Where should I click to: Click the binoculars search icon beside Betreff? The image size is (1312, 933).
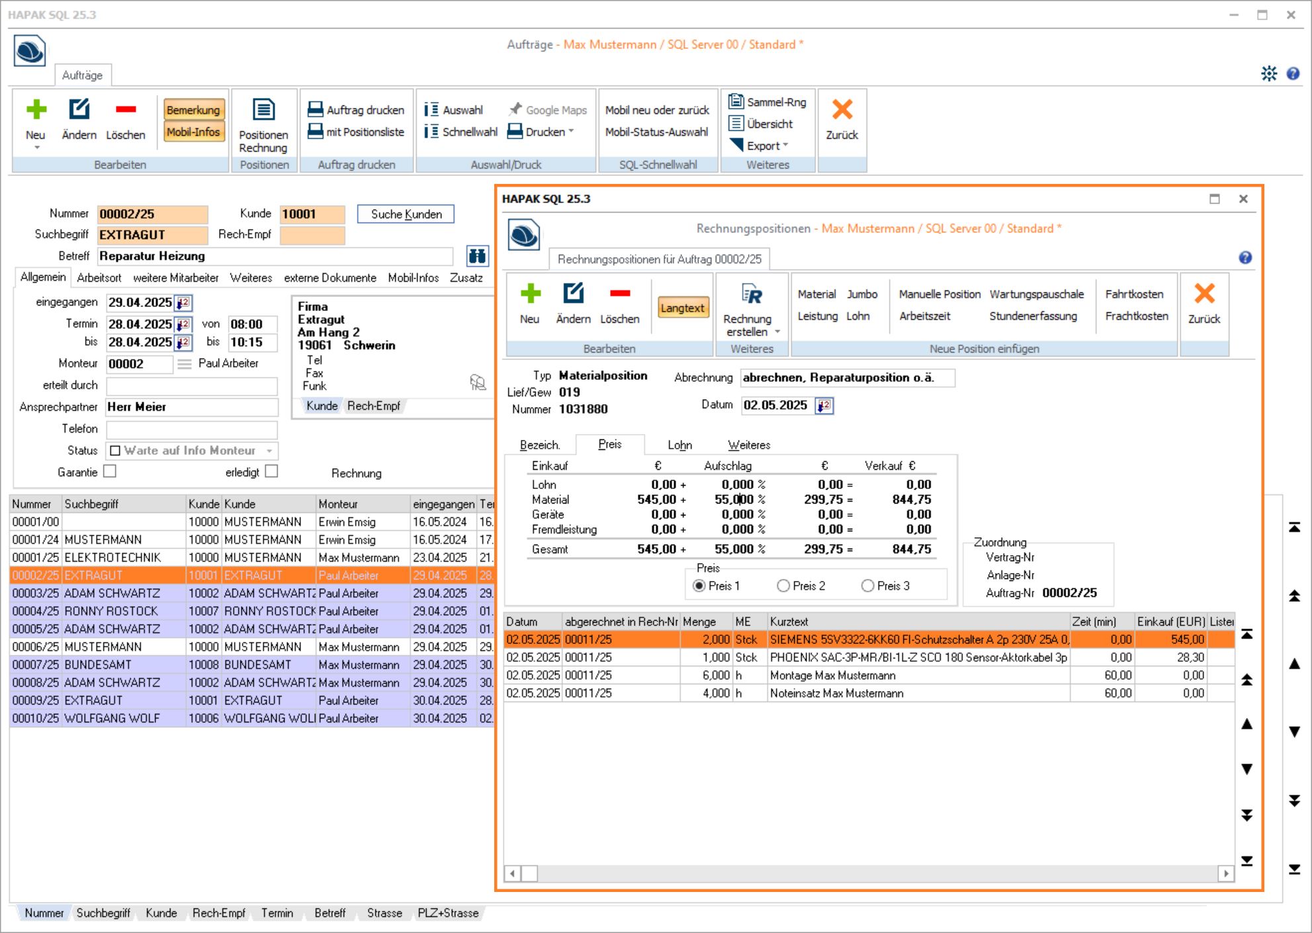tap(477, 256)
